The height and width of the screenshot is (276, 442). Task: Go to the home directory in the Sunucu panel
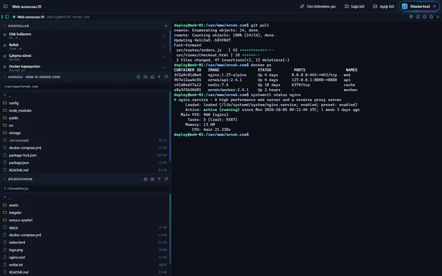coord(152,77)
